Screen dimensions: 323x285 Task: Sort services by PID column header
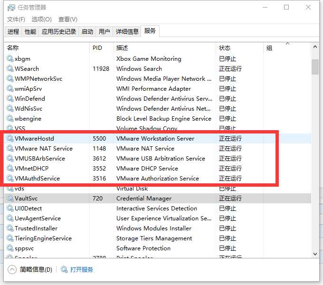coord(101,48)
